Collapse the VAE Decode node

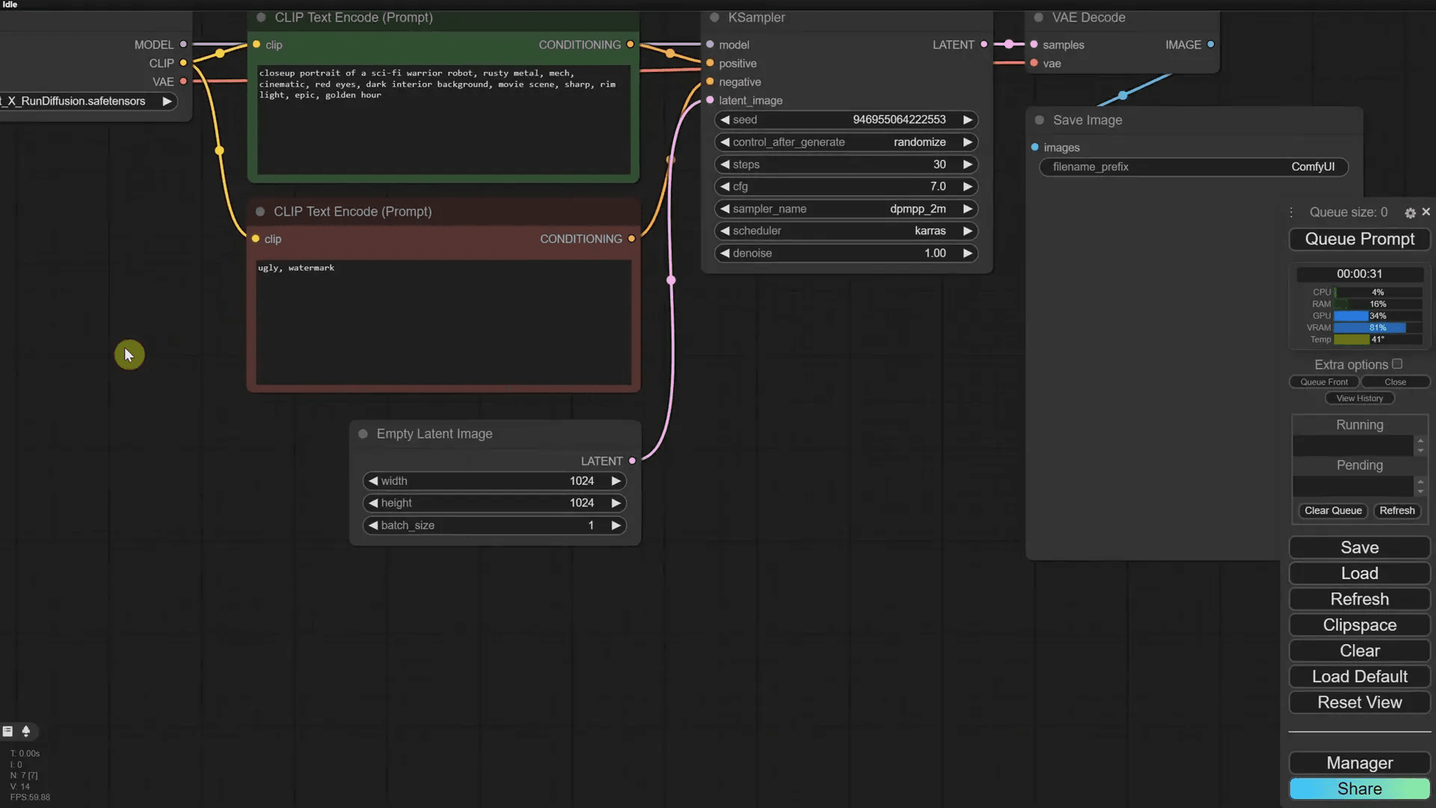tap(1038, 17)
